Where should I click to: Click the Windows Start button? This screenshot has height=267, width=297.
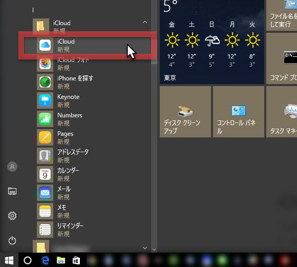pyautogui.click(x=9, y=260)
